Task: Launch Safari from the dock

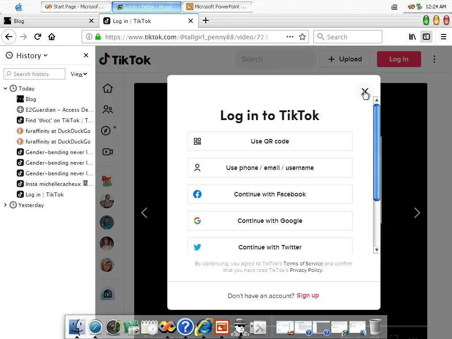Action: [x=95, y=327]
